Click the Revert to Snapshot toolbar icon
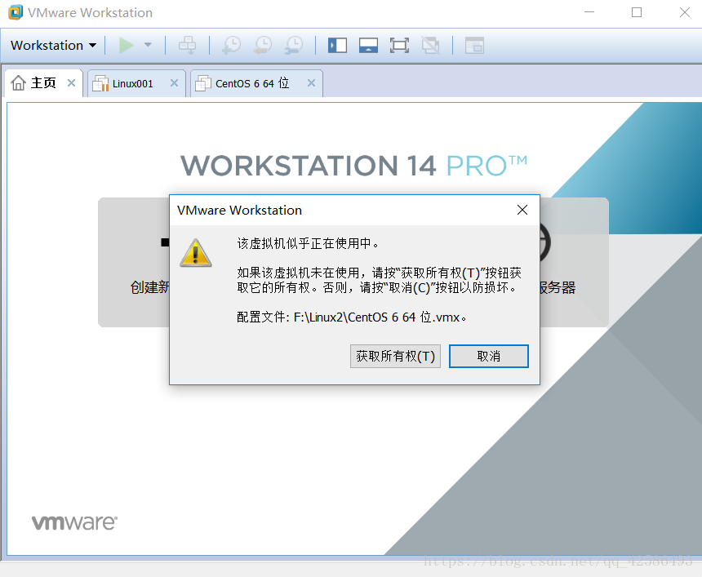The height and width of the screenshot is (577, 702). tap(263, 45)
